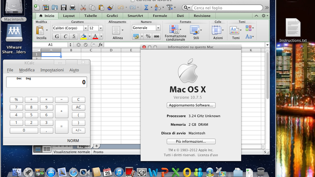Click the printer icon in Excel toolbar

[x=73, y=8]
